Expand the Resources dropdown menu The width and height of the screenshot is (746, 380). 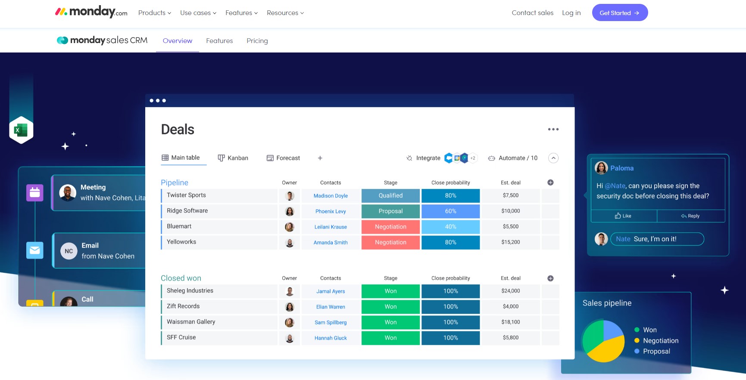tap(285, 13)
